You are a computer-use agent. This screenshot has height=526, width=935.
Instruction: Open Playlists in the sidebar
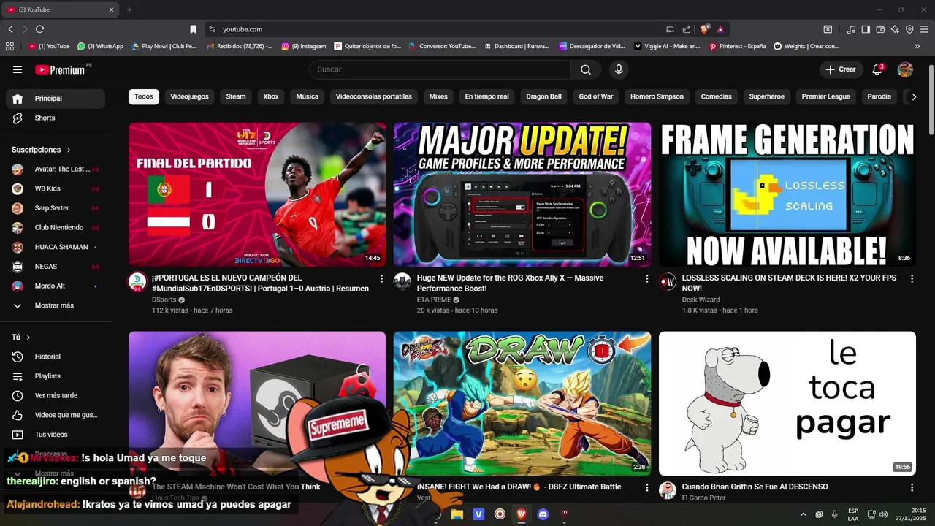pyautogui.click(x=56, y=376)
